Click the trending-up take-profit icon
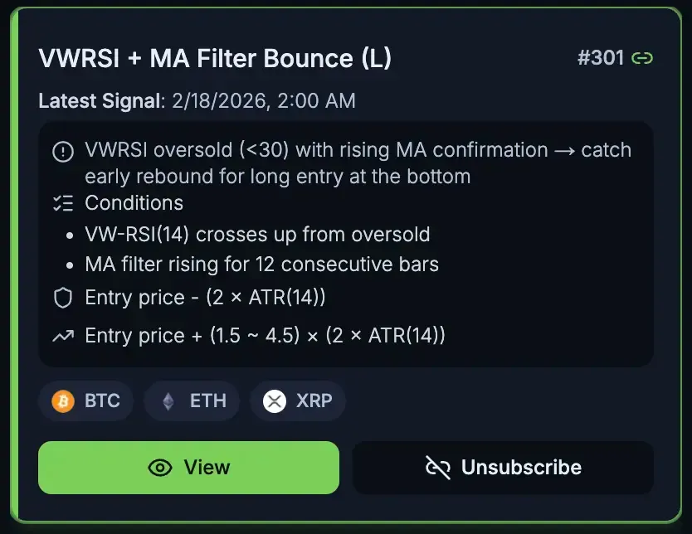Image resolution: width=692 pixels, height=534 pixels. 62,336
